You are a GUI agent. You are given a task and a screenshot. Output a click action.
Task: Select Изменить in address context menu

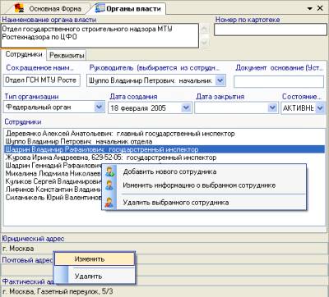click(95, 259)
